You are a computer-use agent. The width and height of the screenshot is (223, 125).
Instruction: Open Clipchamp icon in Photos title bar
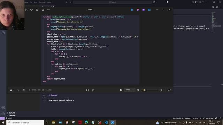(143, 10)
